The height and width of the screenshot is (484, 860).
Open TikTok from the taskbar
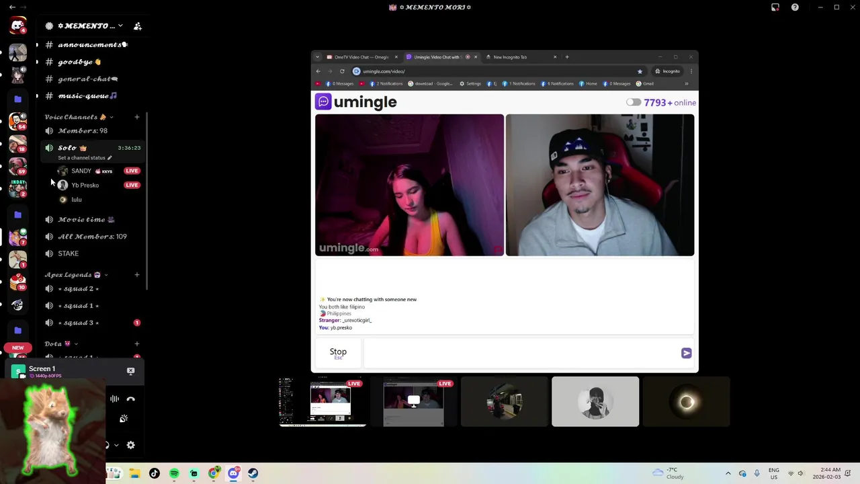(x=155, y=473)
